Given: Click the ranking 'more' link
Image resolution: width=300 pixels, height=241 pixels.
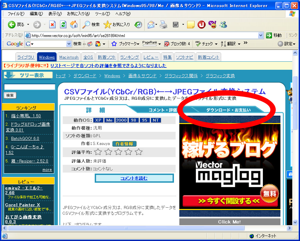Looking at the screenshot, I should click(x=47, y=170).
